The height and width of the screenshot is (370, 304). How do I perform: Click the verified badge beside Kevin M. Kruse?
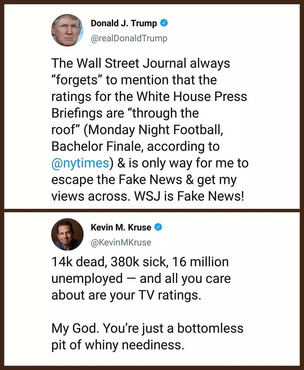(x=158, y=228)
